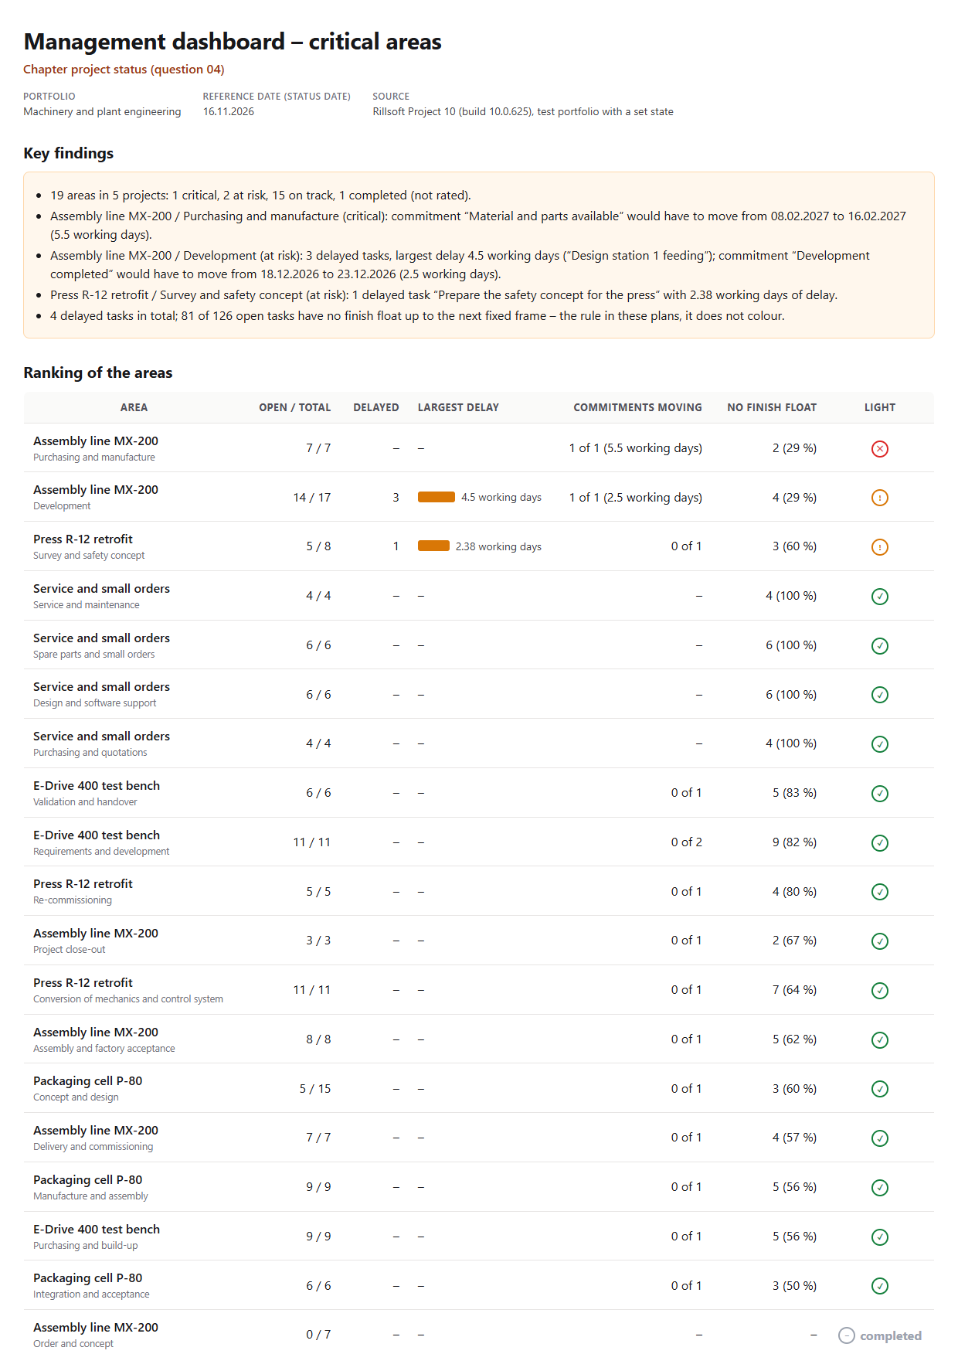The height and width of the screenshot is (1371, 958).
Task: Click '5 (83 %)' no finish float cell
Action: point(794,793)
